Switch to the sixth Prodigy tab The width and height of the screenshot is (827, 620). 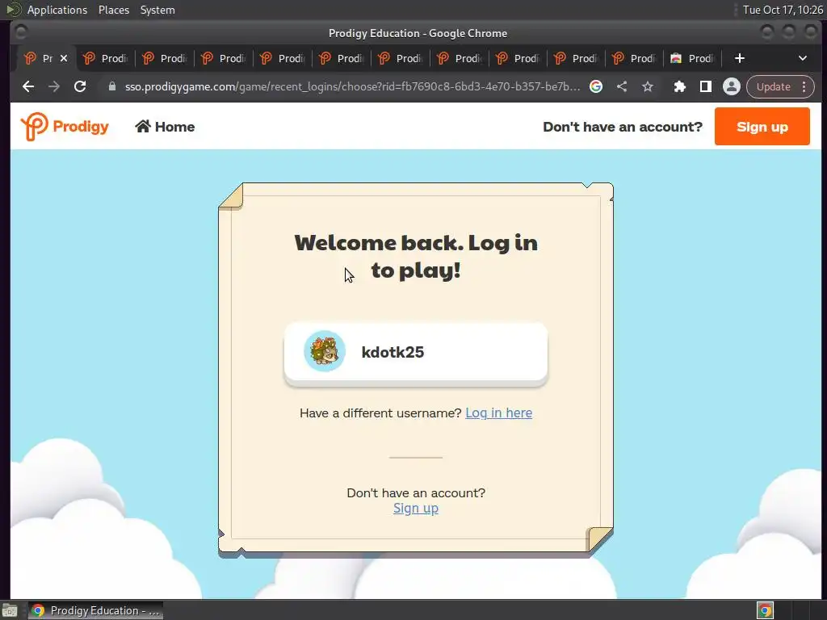[x=342, y=58]
